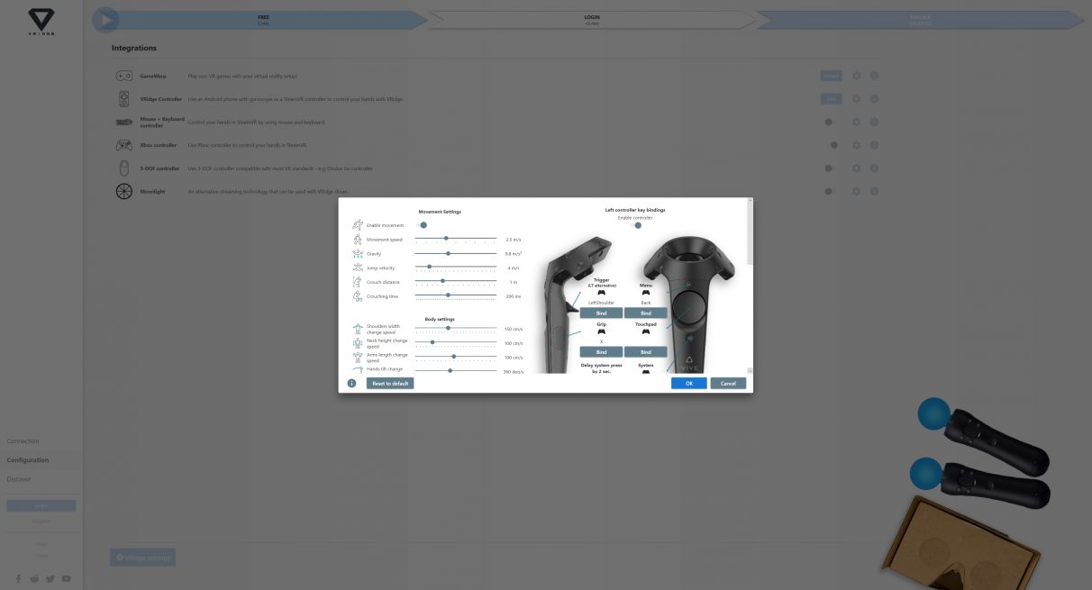Toggle Enable controller for left controller
Viewport: 1092px width, 590px height.
[x=638, y=225]
